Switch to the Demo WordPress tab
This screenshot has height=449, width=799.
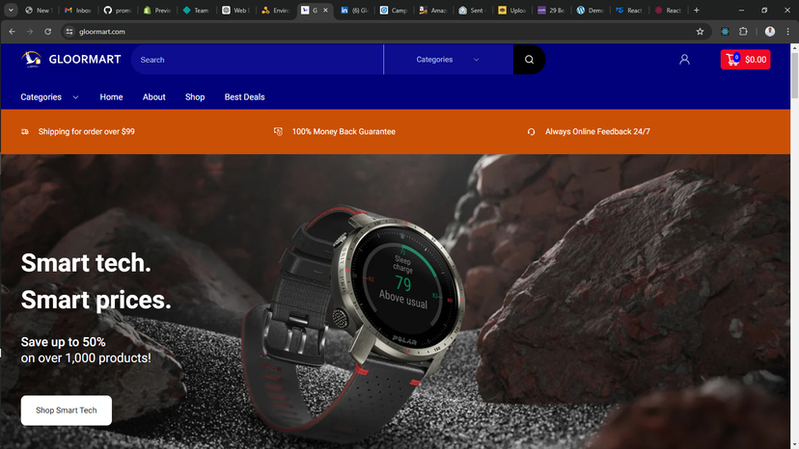pos(590,11)
